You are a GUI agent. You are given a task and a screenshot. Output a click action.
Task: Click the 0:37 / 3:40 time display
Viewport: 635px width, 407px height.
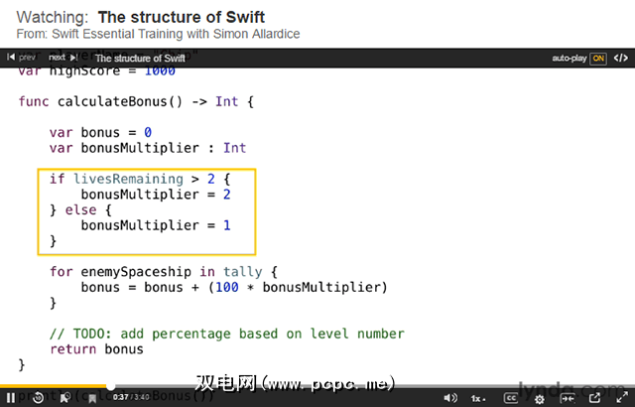(131, 397)
